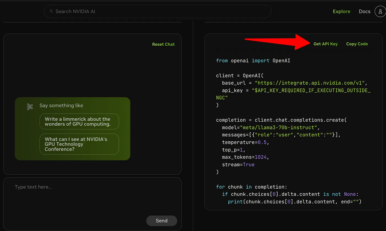Click the circular avatar at the top right

pyautogui.click(x=380, y=11)
